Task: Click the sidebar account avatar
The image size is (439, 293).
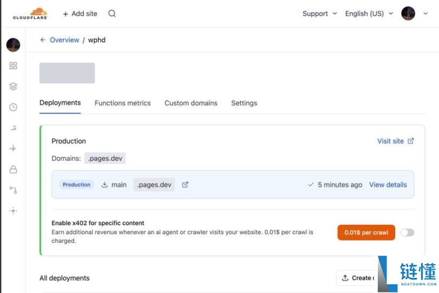Action: [x=13, y=45]
